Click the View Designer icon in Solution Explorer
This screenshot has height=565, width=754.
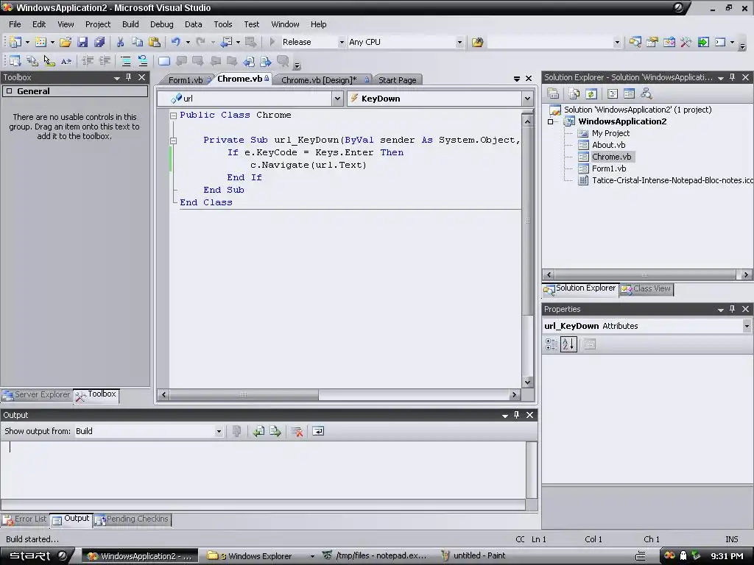[629, 93]
